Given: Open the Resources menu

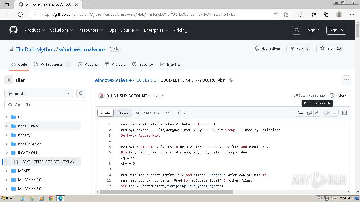Looking at the screenshot, I should click(x=91, y=30).
